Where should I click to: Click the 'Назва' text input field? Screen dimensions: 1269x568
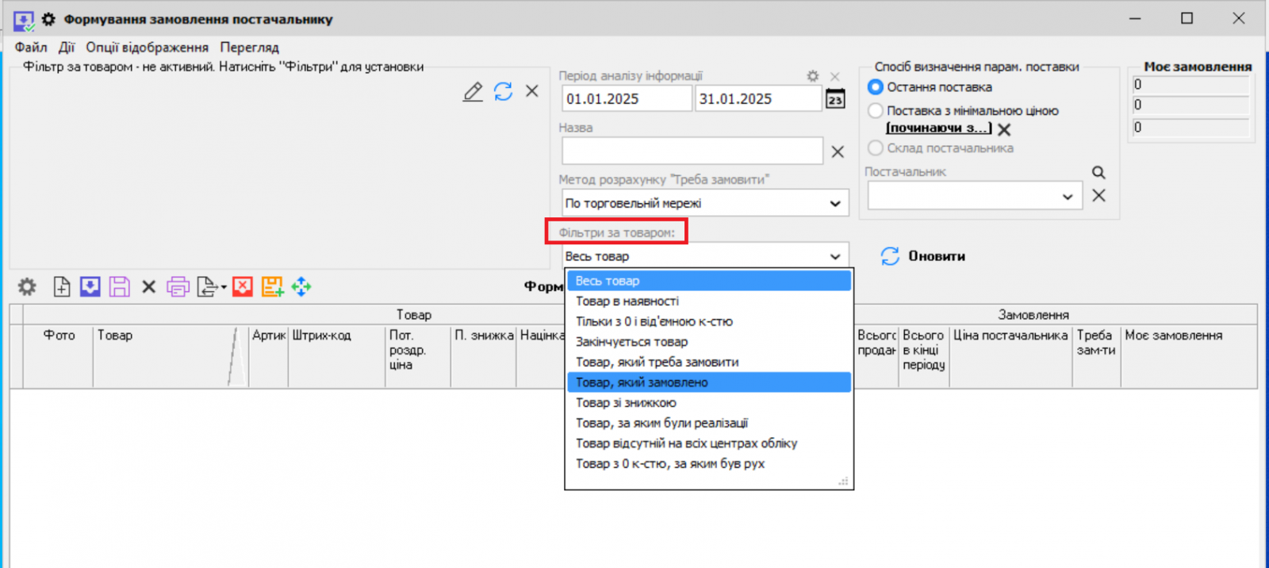click(x=692, y=151)
